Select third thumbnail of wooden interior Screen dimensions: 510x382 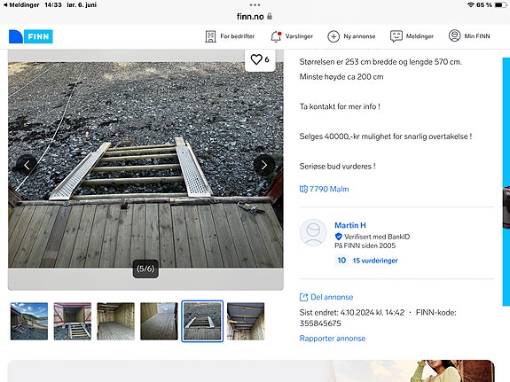click(116, 321)
